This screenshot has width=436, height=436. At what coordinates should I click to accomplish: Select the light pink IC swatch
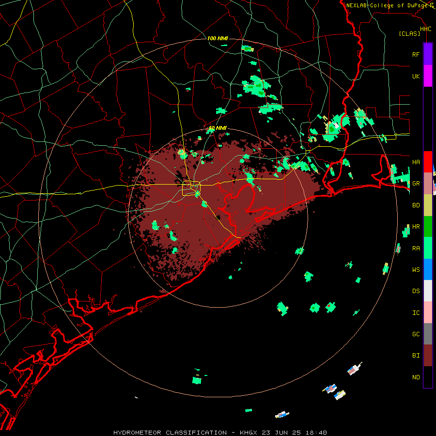coord(428,312)
